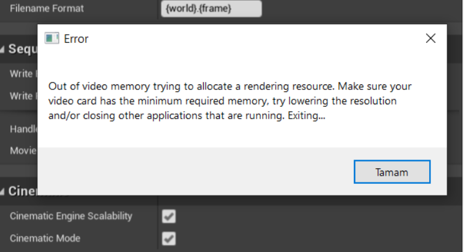Select the Cinematic Engine Scalability label

click(x=71, y=216)
